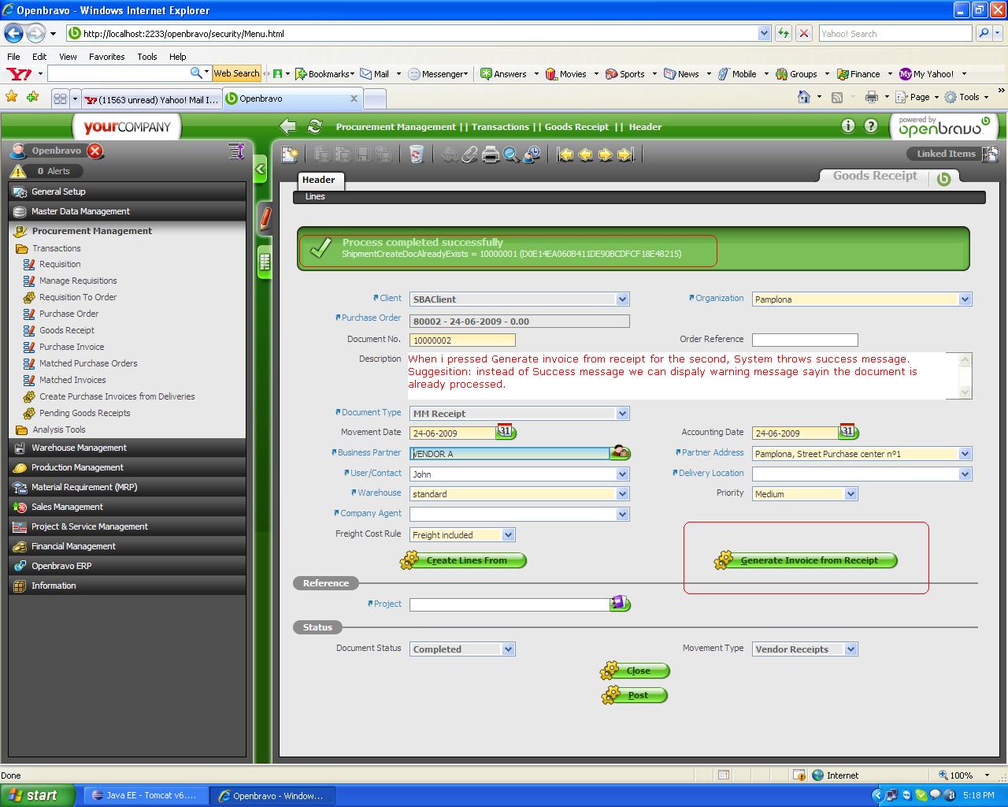Click the New Record toolbar icon
1008x807 pixels.
[290, 154]
